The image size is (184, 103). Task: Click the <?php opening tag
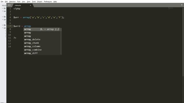17,9
